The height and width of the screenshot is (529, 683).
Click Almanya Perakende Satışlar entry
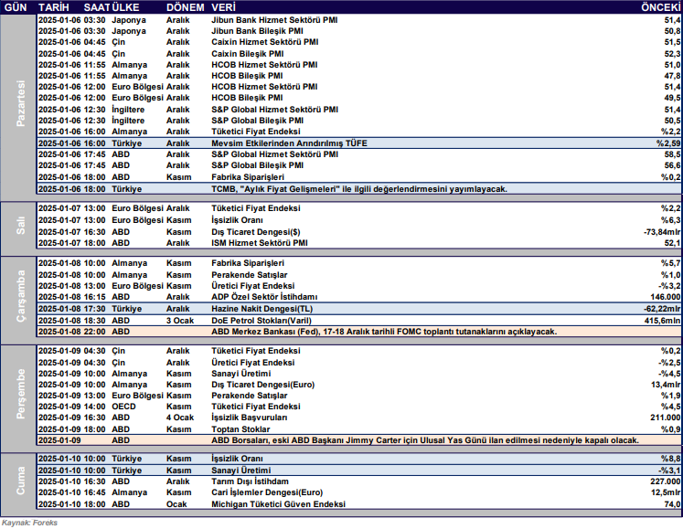pos(250,275)
